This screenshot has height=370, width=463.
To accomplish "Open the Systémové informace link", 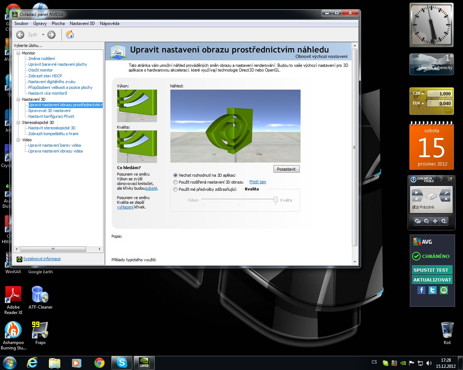I will pos(42,259).
